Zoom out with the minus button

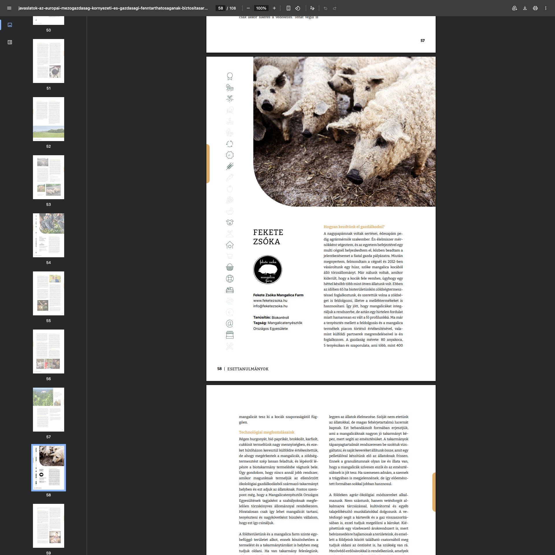(x=248, y=8)
